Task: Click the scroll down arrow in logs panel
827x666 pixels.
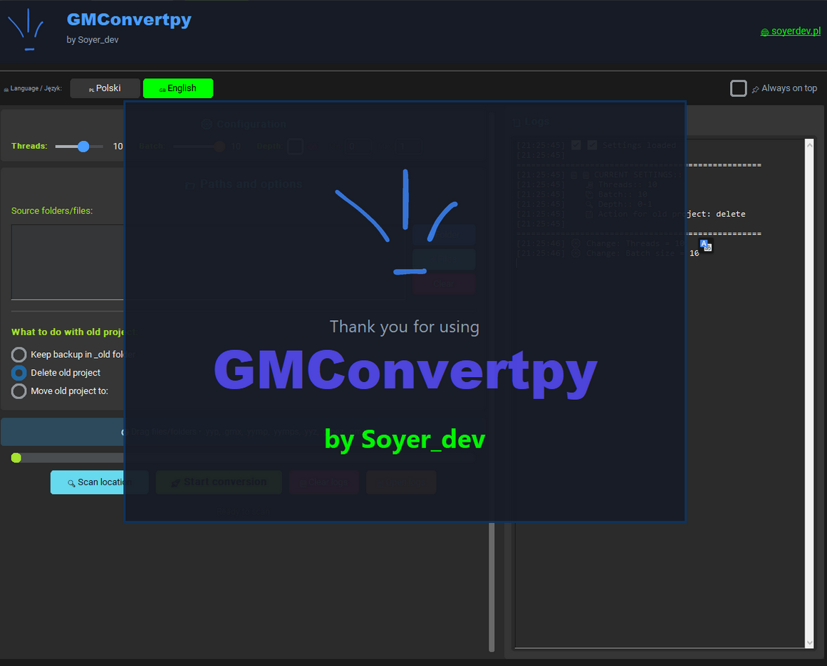Action: pyautogui.click(x=808, y=643)
